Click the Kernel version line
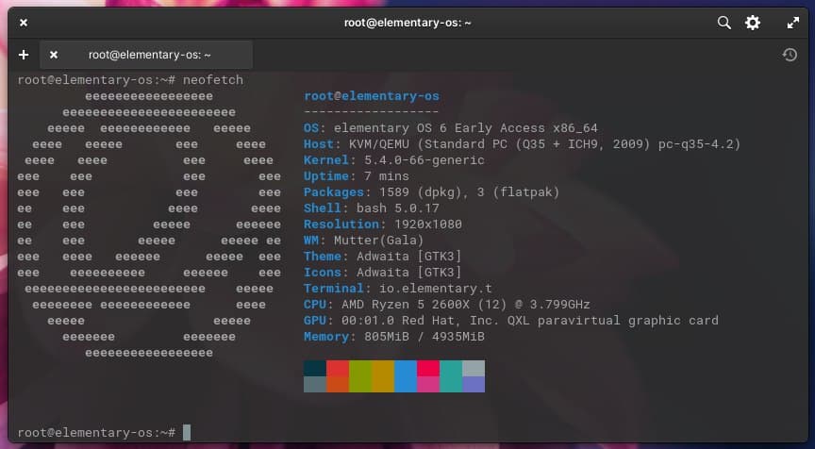The height and width of the screenshot is (449, 815). coord(393,160)
